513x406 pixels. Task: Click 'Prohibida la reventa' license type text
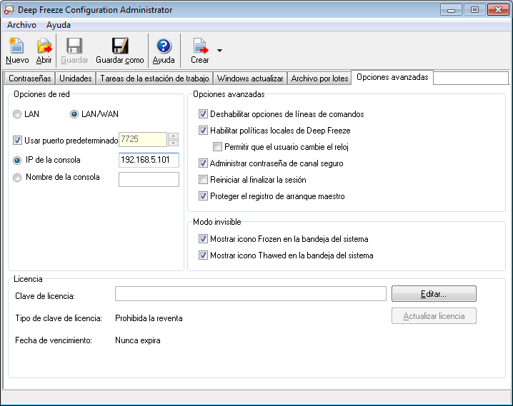149,318
